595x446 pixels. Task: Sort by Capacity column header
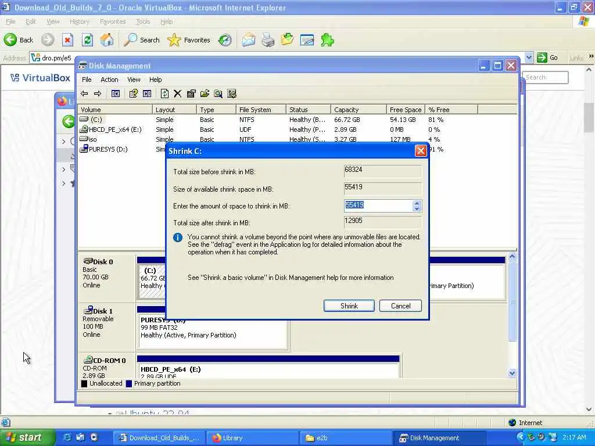(358, 110)
